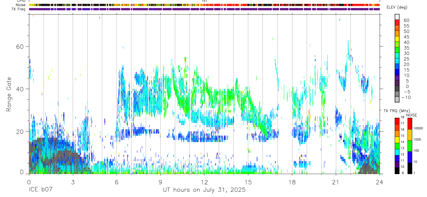
Task: Click '40' on the Range Gate axis
Action: (21, 89)
